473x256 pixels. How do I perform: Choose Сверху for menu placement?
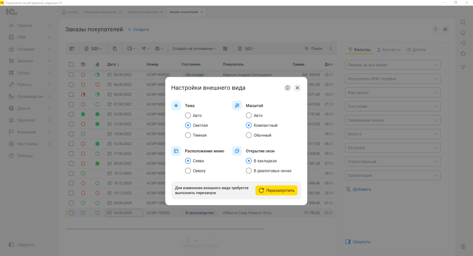188,171
